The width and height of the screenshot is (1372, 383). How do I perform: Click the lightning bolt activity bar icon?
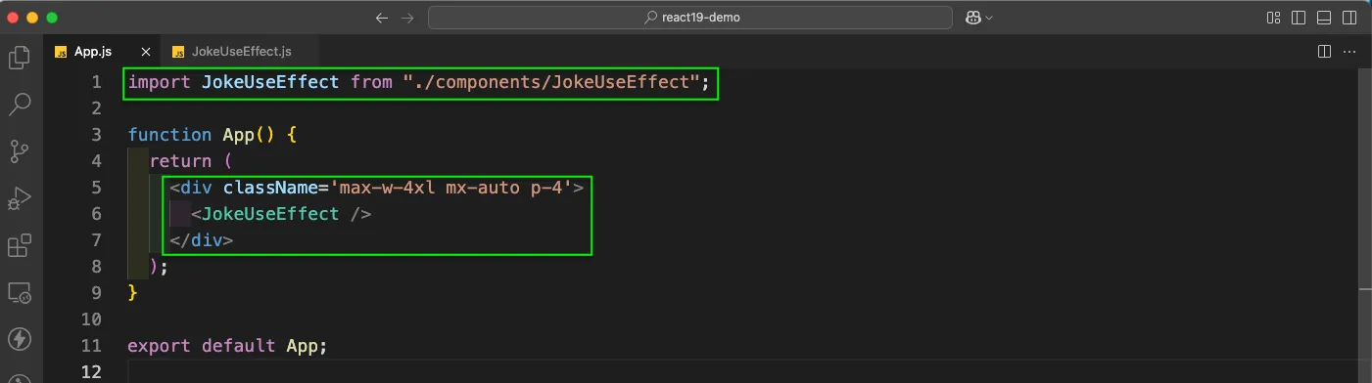tap(19, 338)
